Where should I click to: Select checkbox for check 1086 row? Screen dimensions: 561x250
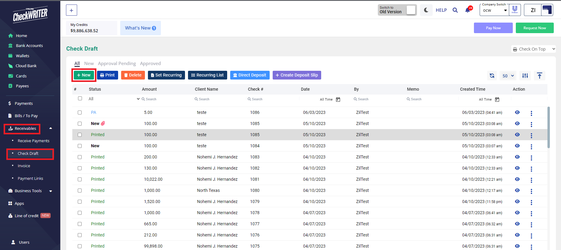pos(80,112)
